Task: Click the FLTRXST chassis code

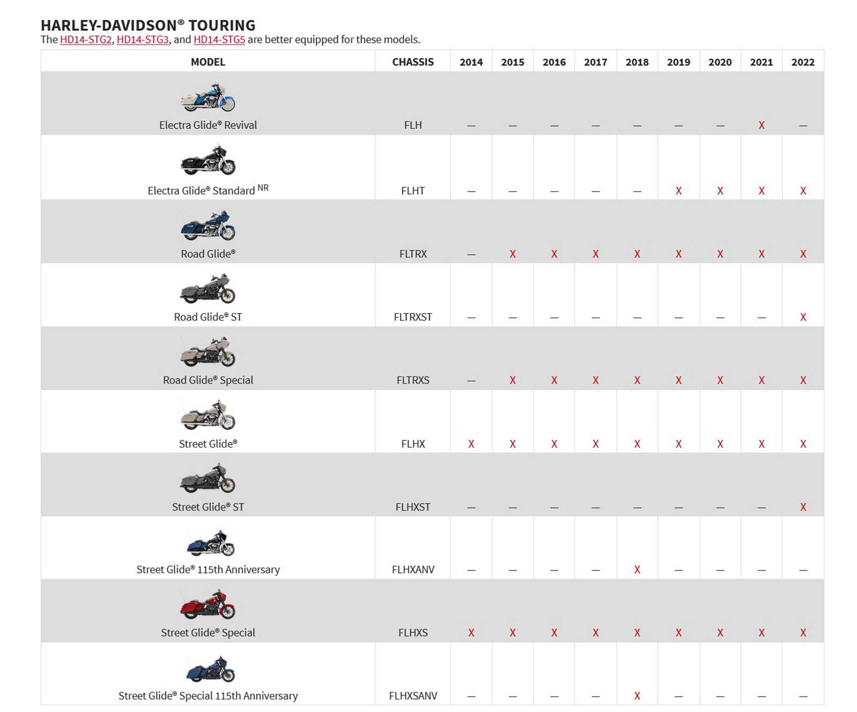Action: pyautogui.click(x=413, y=317)
